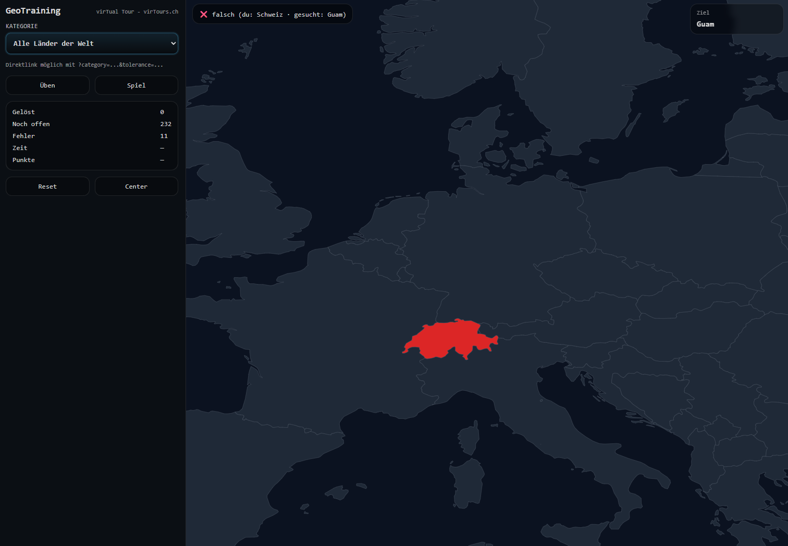Click France on the map

(323, 339)
